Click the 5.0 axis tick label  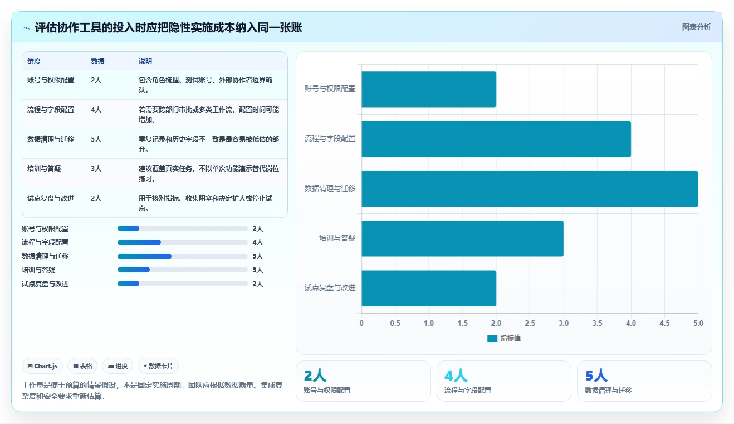tap(698, 323)
